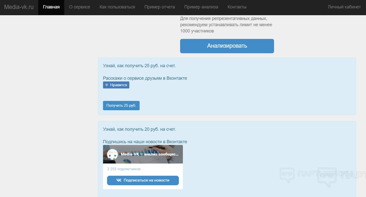Click the VK Нравится like button
The image size is (366, 197).
[116, 85]
